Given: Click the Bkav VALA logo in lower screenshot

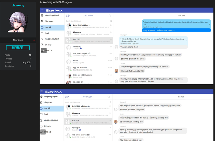Looking at the screenshot, I should (x=53, y=92).
